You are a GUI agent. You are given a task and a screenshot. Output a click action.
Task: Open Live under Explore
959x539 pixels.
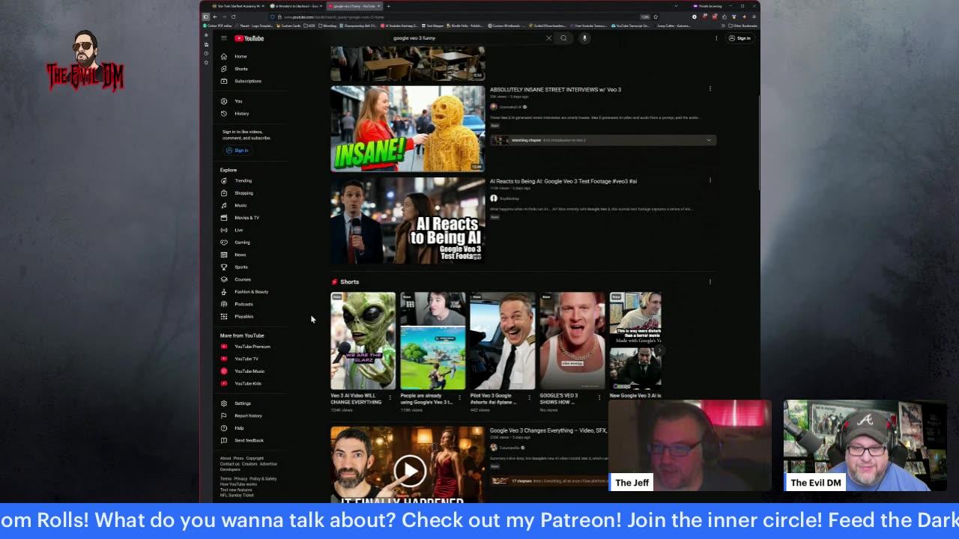coord(238,230)
